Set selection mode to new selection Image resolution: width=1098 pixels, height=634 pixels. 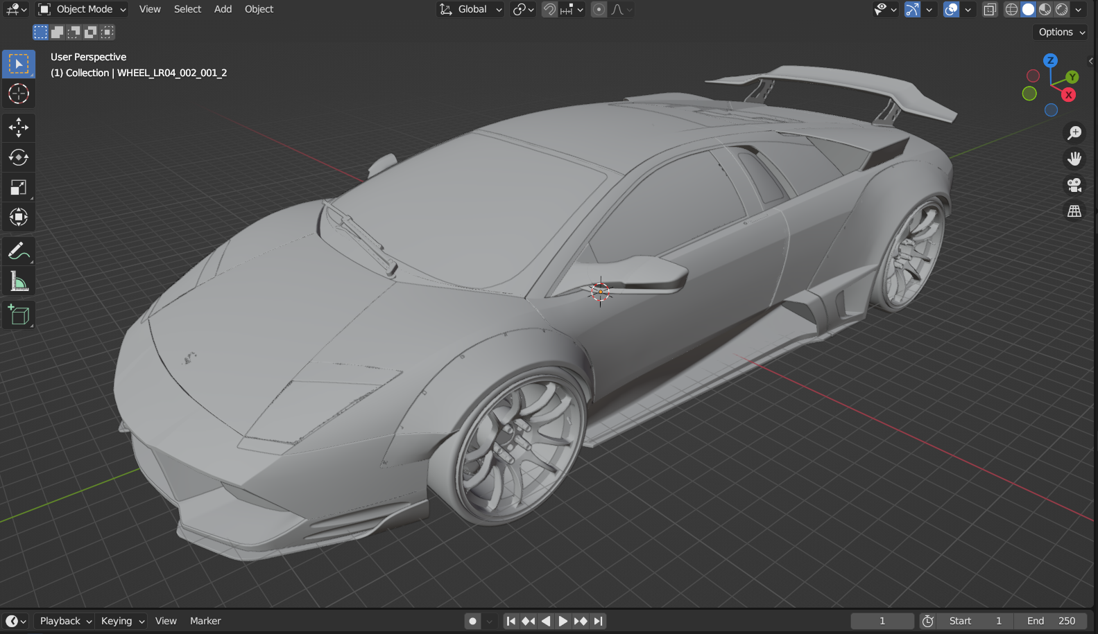pyautogui.click(x=41, y=32)
